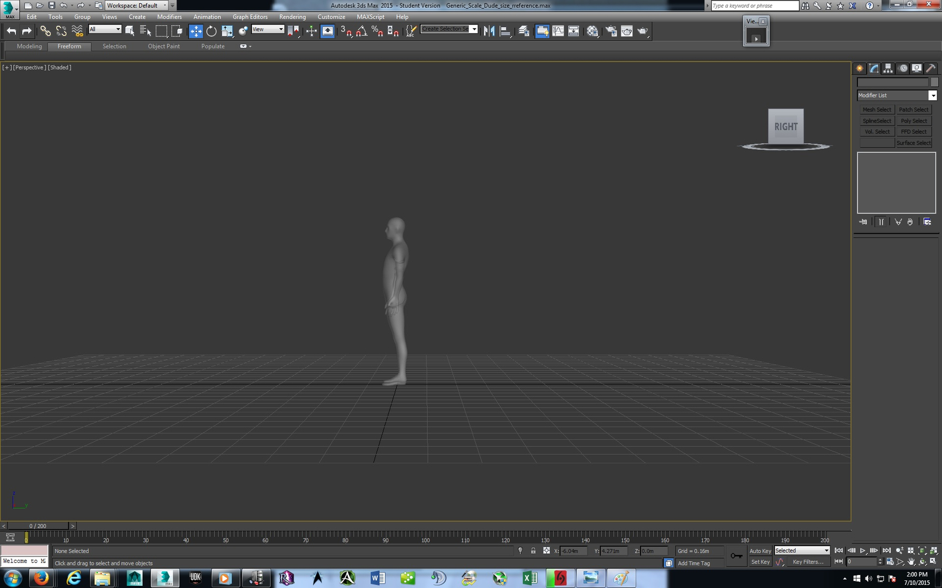The width and height of the screenshot is (942, 588).
Task: Click the Poly Select button
Action: (x=914, y=121)
